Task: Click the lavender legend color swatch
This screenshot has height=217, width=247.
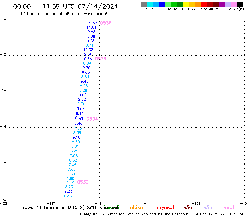Action: coord(227,4)
